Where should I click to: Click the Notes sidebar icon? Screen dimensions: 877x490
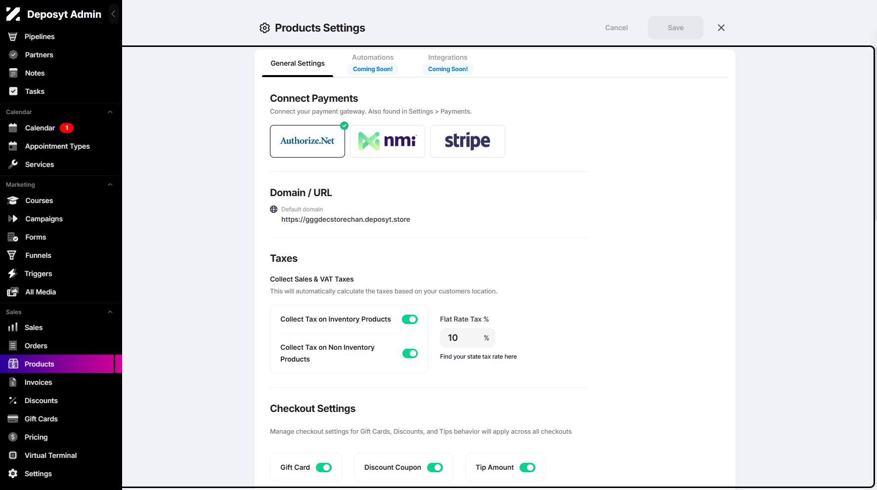[x=13, y=73]
